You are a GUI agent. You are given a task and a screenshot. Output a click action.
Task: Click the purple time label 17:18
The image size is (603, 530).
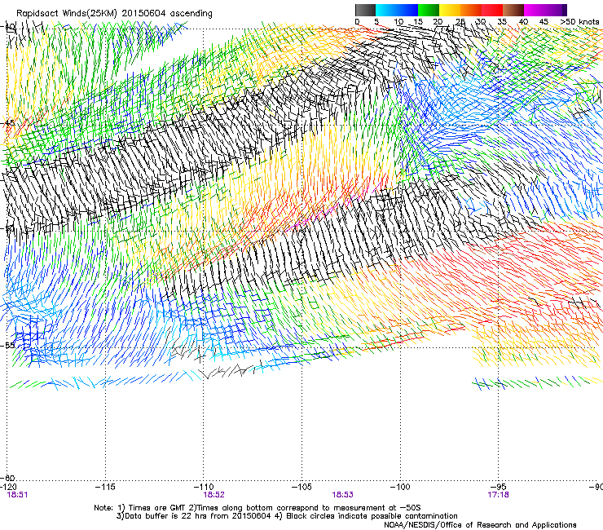(498, 495)
